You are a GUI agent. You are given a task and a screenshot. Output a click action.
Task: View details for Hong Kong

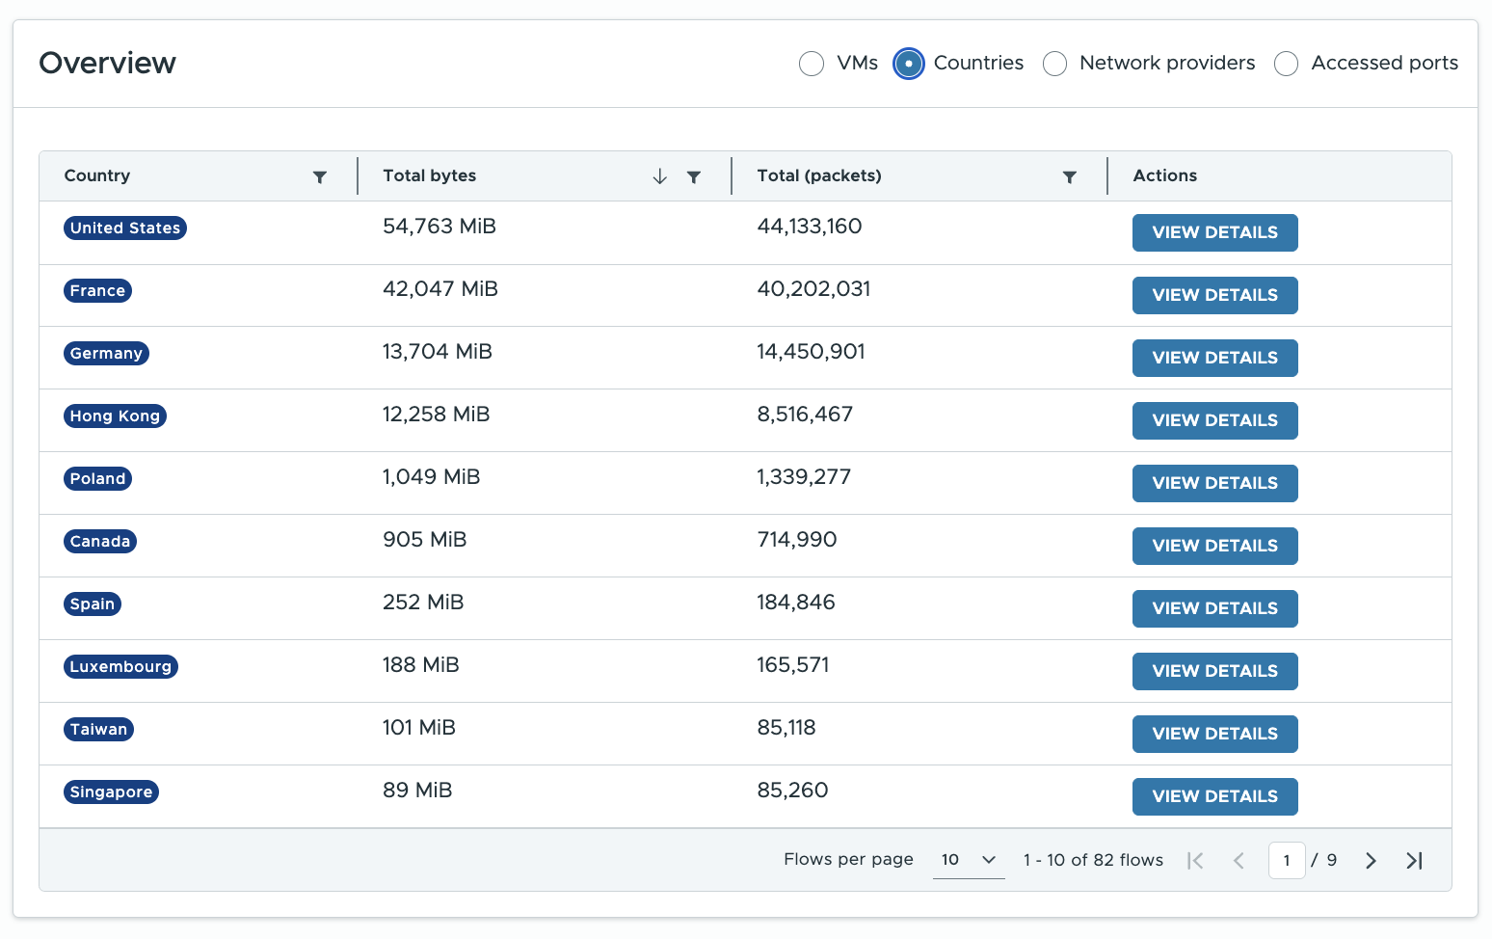point(1214,420)
